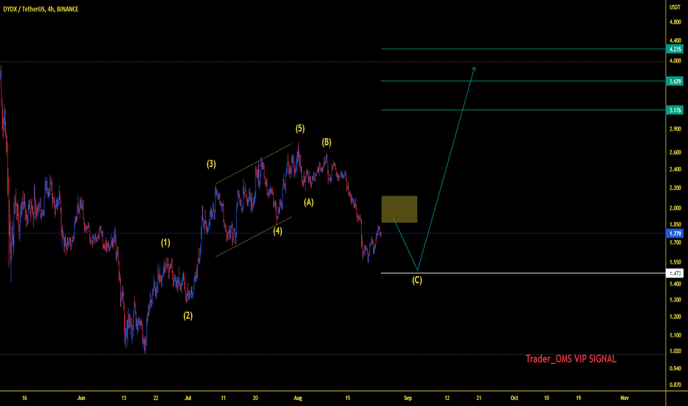Click the 0.870 price axis value
The image size is (688, 406).
pyautogui.click(x=675, y=385)
